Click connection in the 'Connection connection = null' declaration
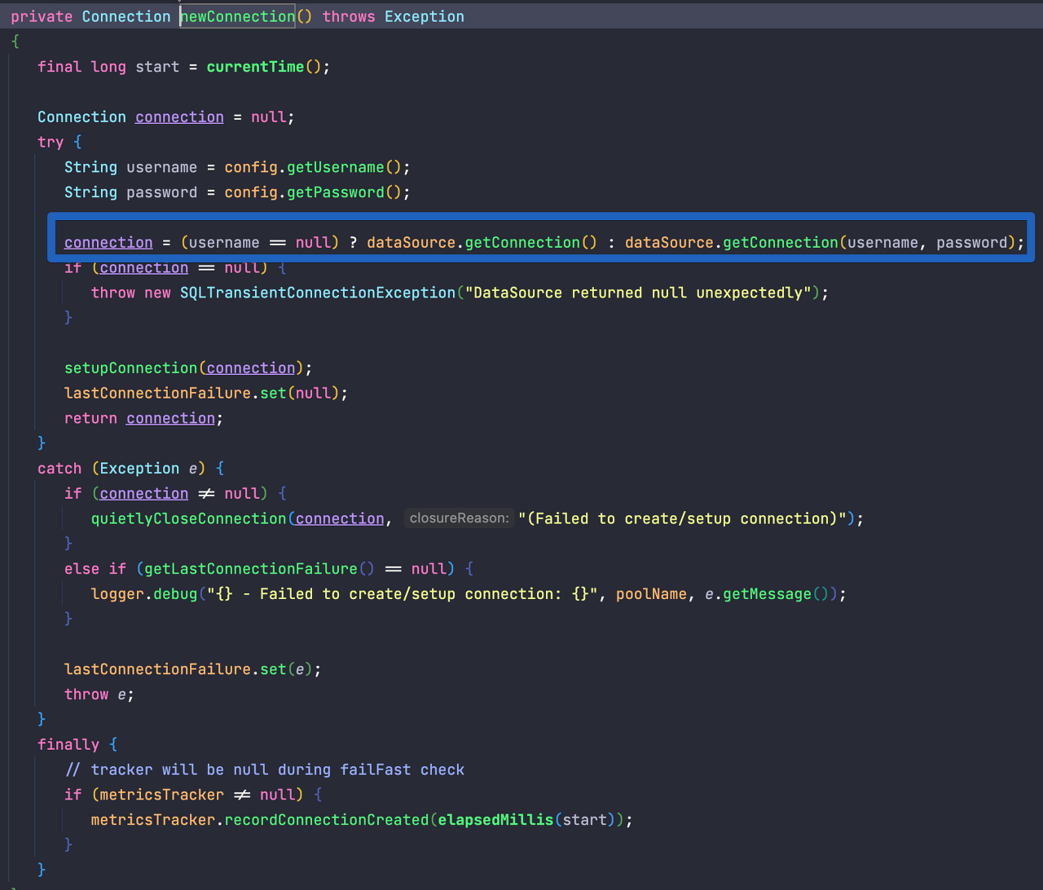This screenshot has height=890, width=1043. click(x=179, y=117)
